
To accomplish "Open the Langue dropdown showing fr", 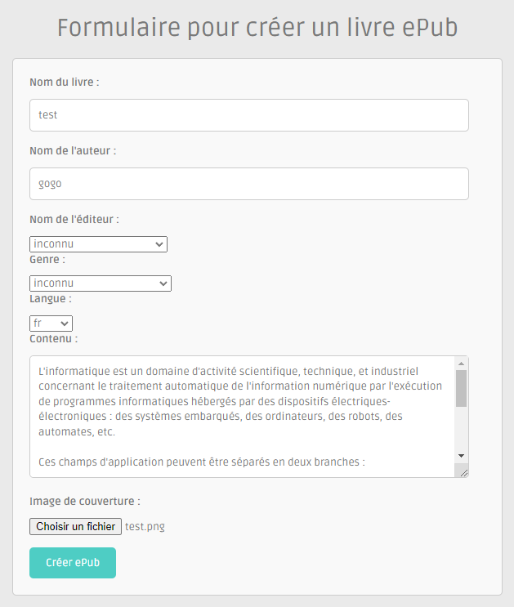I will 51,324.
